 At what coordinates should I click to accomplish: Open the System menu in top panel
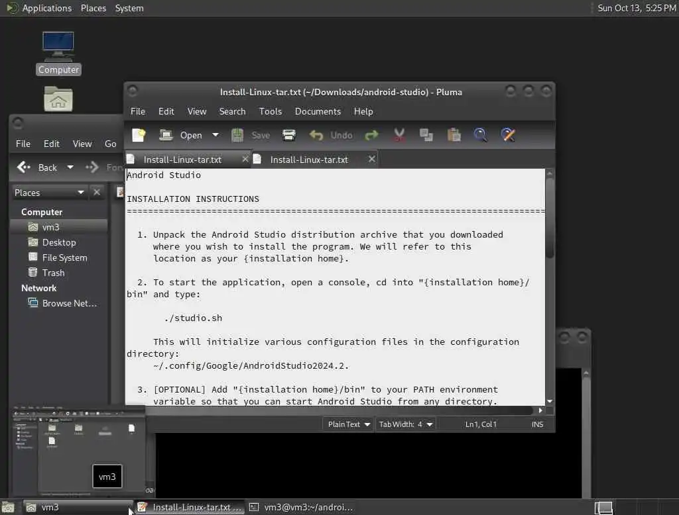pos(129,8)
